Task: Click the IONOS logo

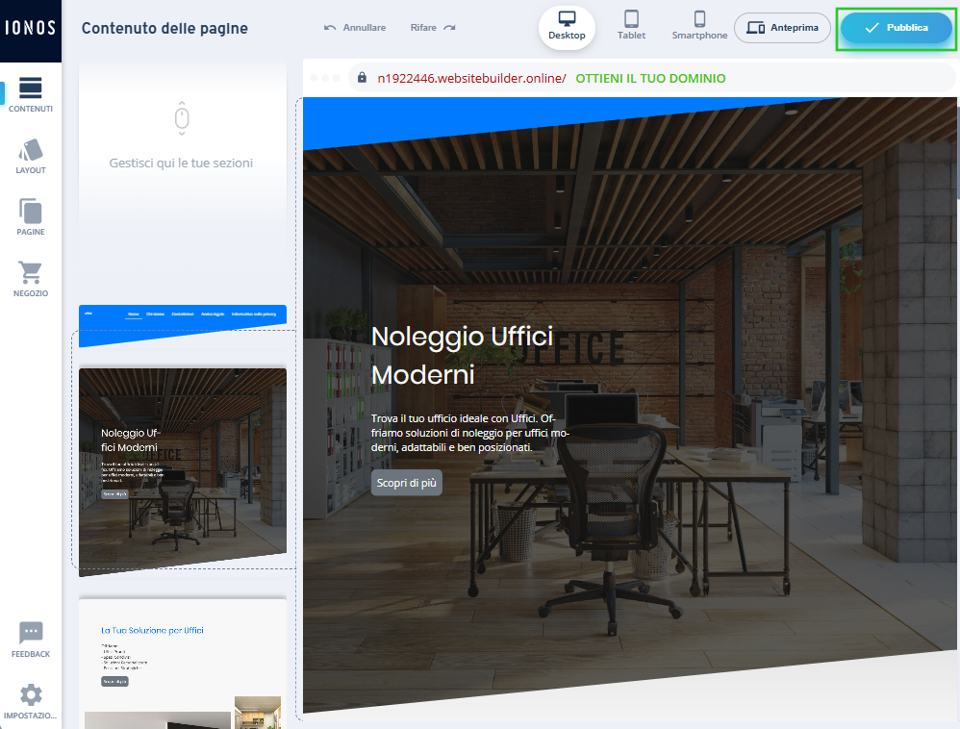Action: click(x=31, y=28)
